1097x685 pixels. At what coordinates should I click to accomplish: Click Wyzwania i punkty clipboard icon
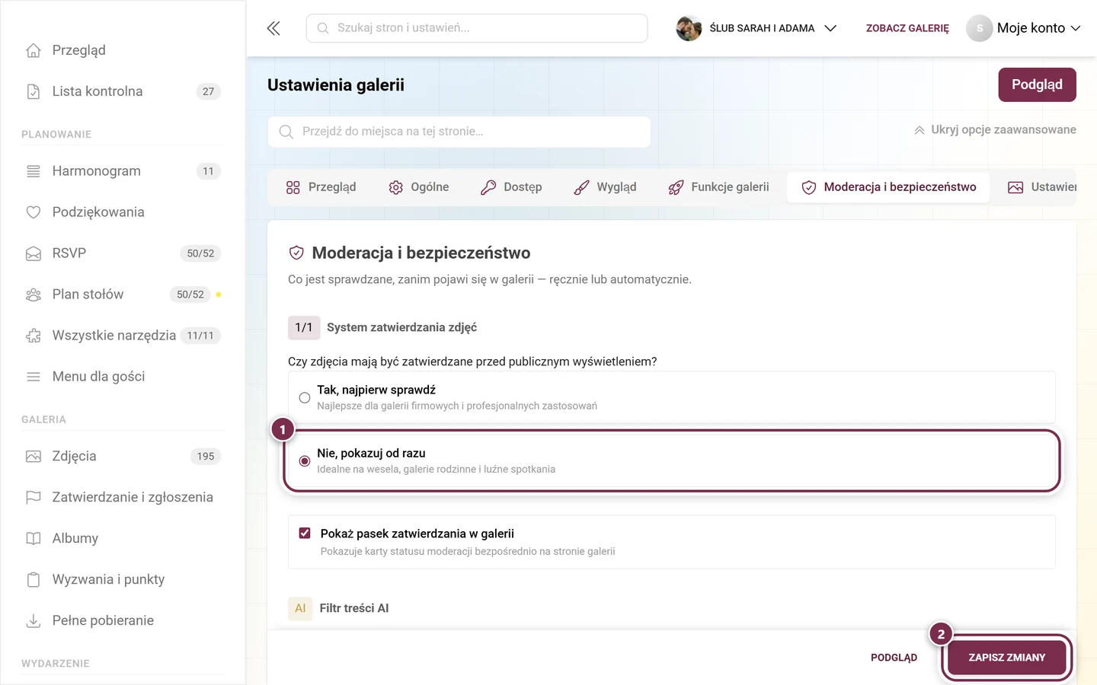click(34, 580)
